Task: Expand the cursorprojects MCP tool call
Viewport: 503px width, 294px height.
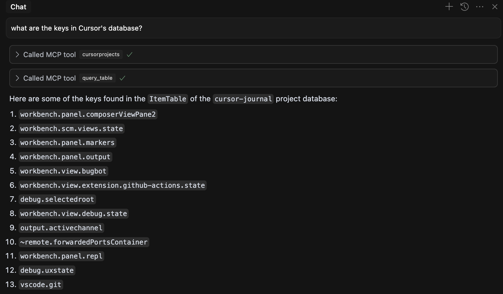Action: [x=17, y=54]
